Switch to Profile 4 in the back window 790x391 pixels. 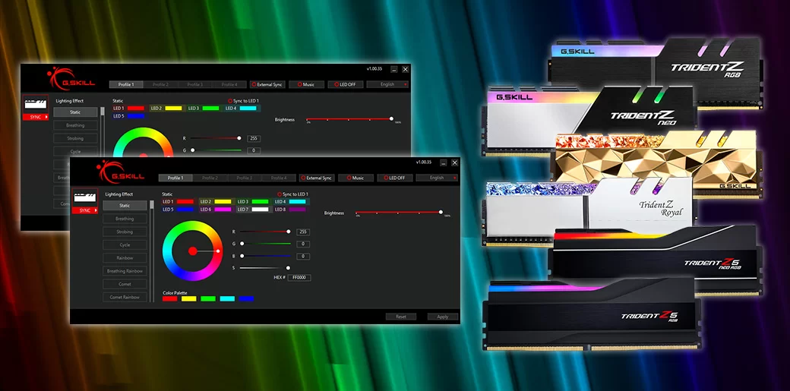click(229, 84)
